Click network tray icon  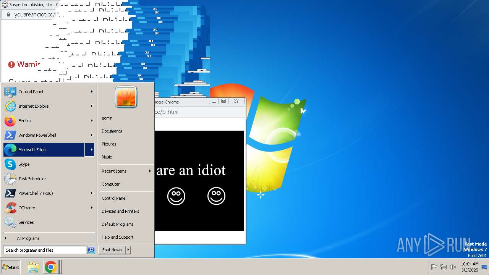pos(444,267)
